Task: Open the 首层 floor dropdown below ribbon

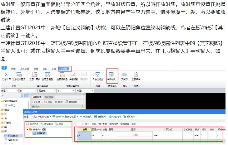Action: (9, 91)
